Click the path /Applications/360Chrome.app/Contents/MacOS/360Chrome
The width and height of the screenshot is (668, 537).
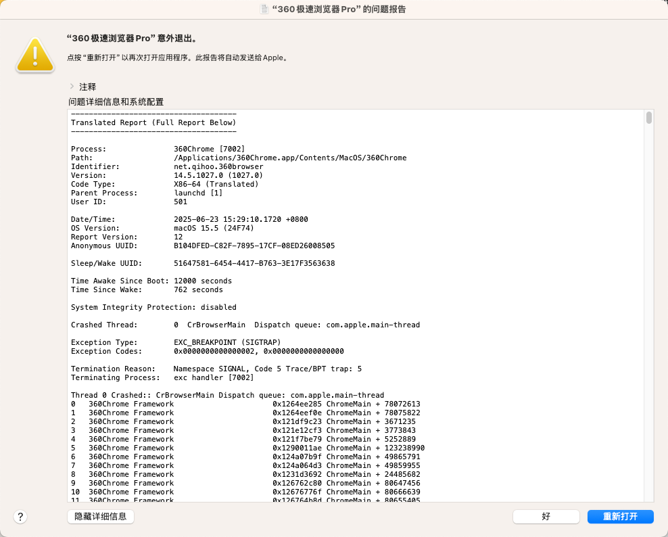[x=290, y=158]
